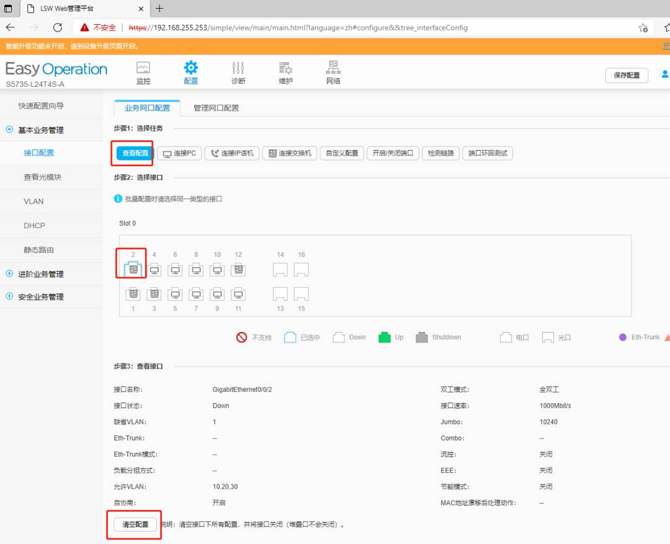
Task: Click the GigabitEthernet0/0/2 interface name
Action: click(x=243, y=390)
